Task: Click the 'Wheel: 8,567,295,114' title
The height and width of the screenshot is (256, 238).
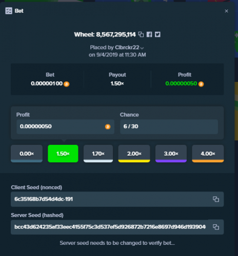Action: point(105,35)
